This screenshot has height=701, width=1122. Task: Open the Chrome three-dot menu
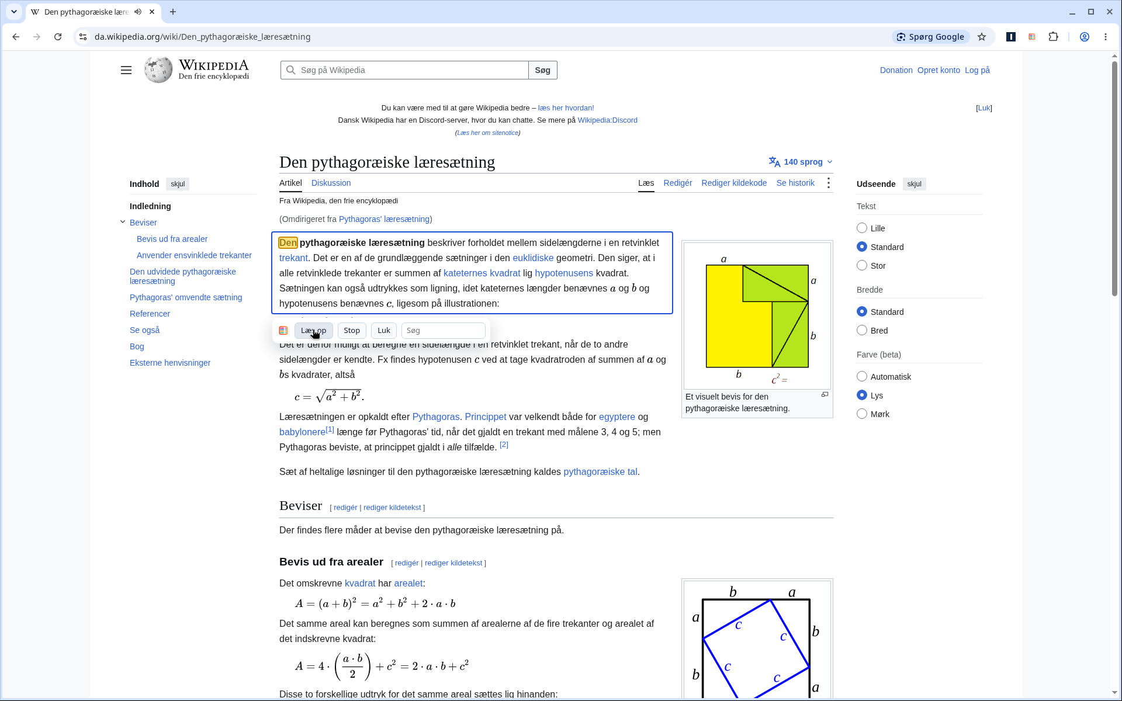pos(1106,37)
